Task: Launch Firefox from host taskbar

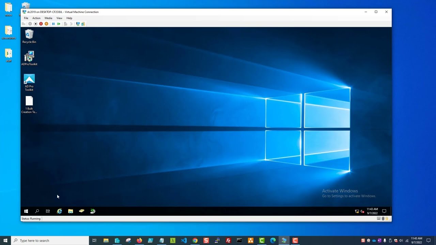Action: click(x=139, y=241)
